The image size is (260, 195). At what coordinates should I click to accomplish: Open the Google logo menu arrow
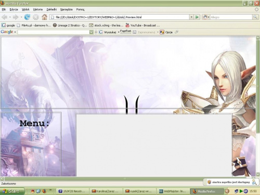[15, 32]
